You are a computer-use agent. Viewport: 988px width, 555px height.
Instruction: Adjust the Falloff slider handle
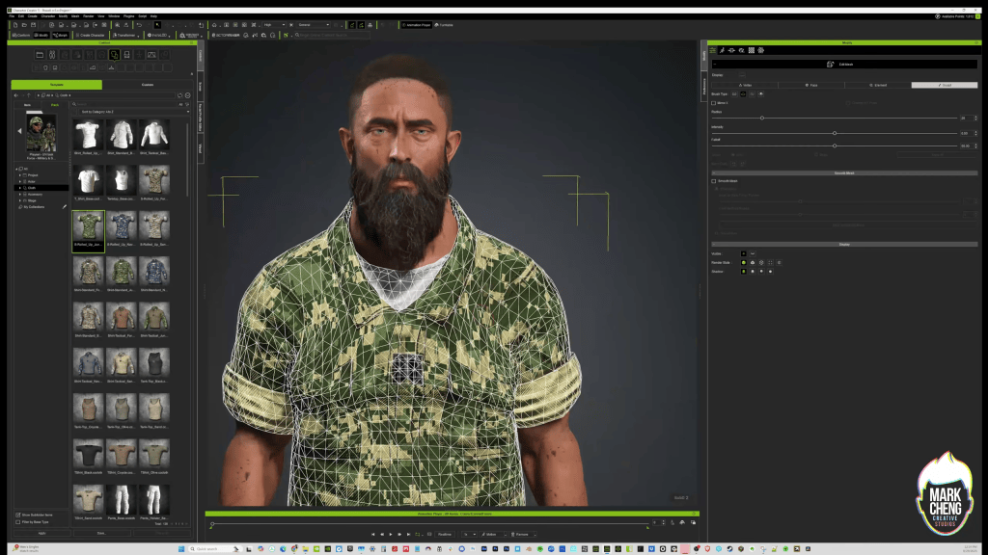click(x=835, y=146)
